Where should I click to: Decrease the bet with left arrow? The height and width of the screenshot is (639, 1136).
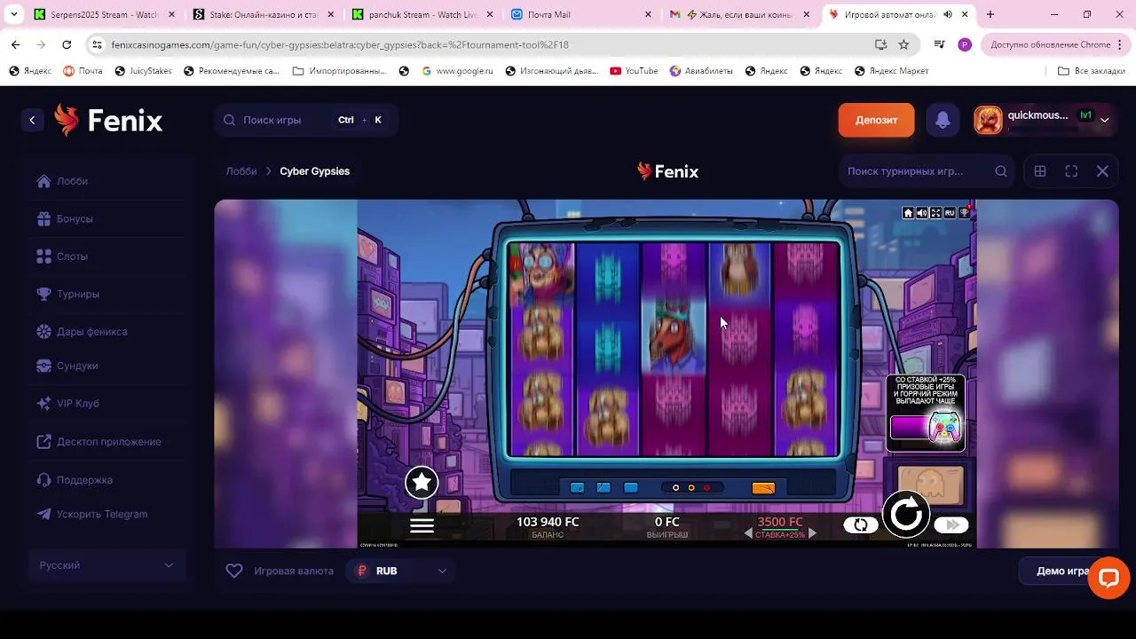coord(748,534)
